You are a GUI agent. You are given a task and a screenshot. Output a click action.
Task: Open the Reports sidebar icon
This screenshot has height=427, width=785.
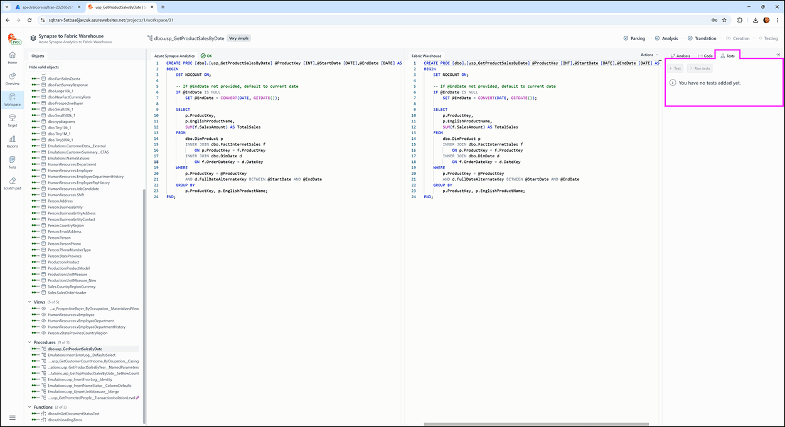click(x=13, y=142)
